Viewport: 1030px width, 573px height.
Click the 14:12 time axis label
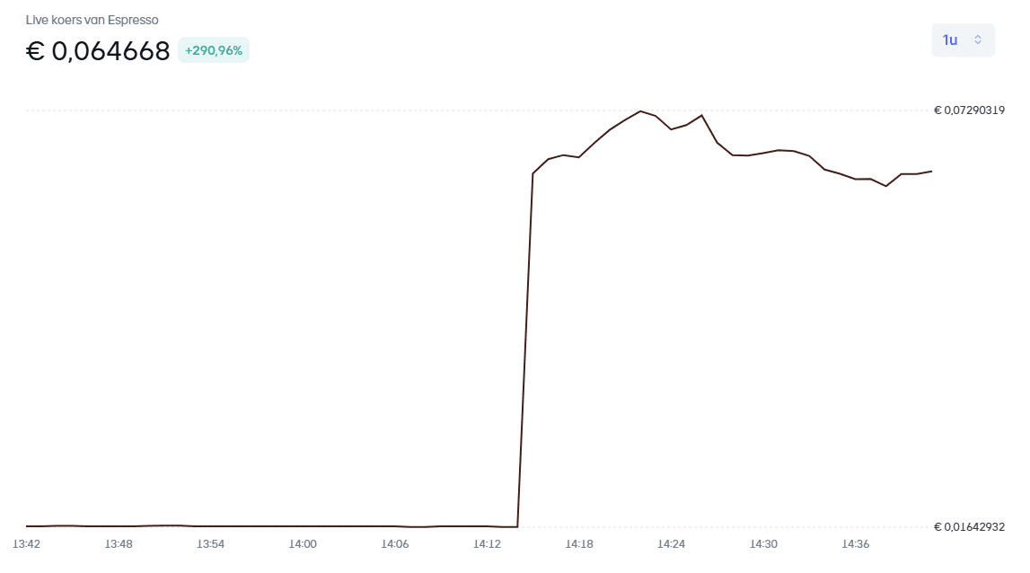pos(487,544)
